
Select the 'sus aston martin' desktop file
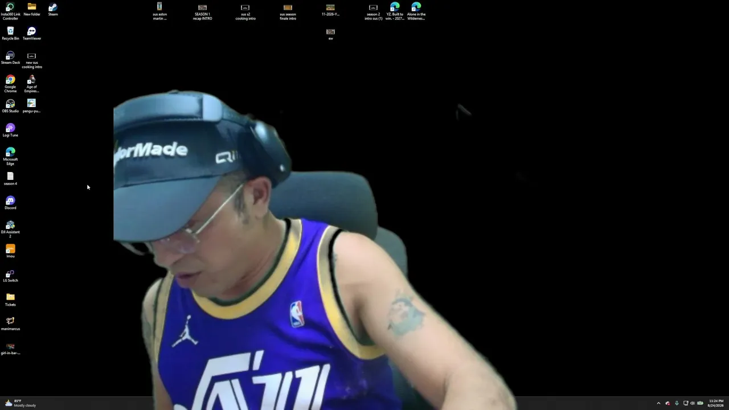tap(159, 11)
